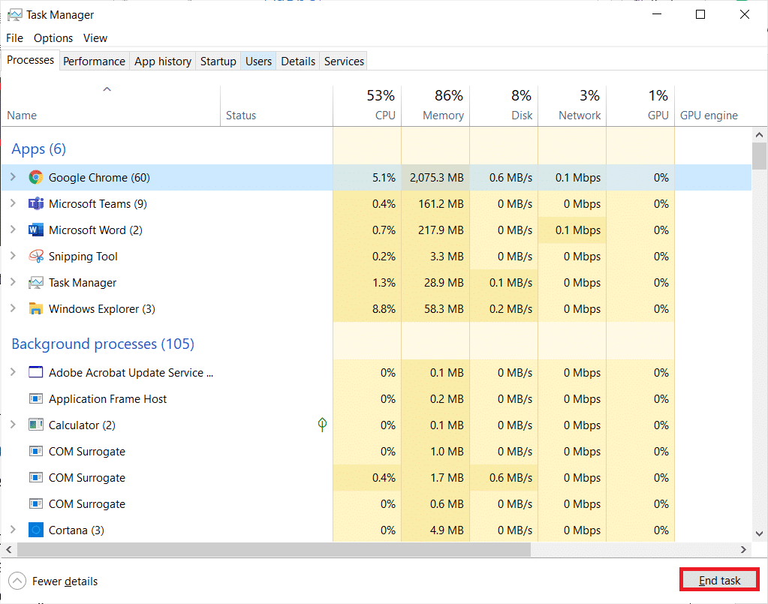Image resolution: width=768 pixels, height=604 pixels.
Task: Select the Application Frame Host row name
Action: coord(108,399)
